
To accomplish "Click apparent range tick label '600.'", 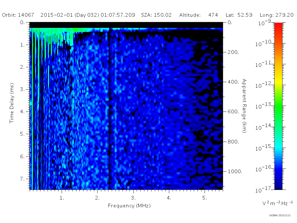I will pyautogui.click(x=233, y=112).
